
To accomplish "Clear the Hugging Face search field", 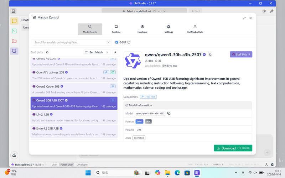I will [x=108, y=42].
